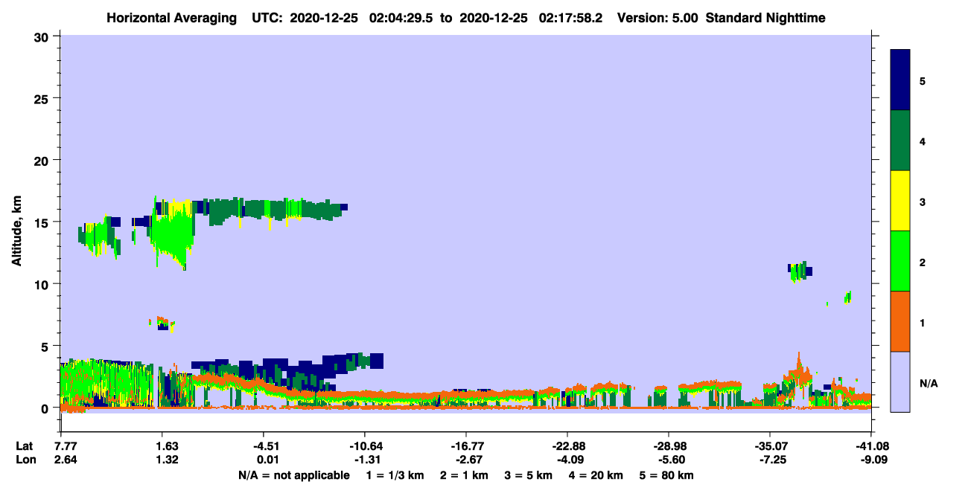Click the "Lon" row label

(x=25, y=460)
